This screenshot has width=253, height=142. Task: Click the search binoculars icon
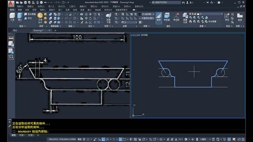[183, 2]
